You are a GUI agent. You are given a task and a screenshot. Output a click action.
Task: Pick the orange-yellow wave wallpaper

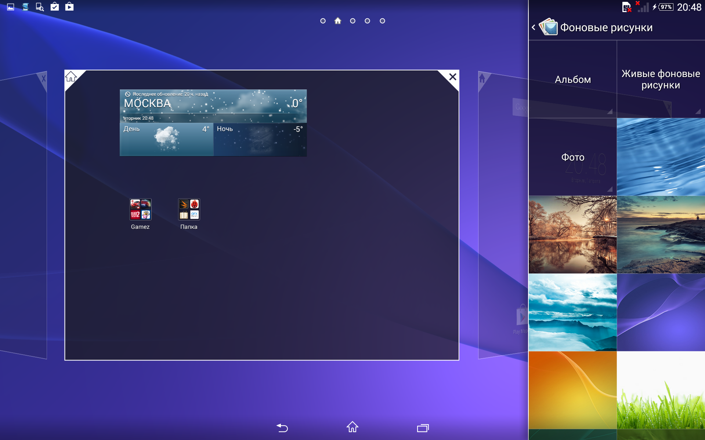tap(572, 390)
